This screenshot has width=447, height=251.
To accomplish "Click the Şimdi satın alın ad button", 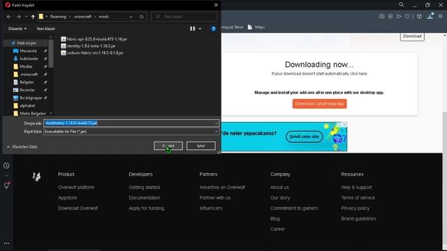I will [305, 137].
